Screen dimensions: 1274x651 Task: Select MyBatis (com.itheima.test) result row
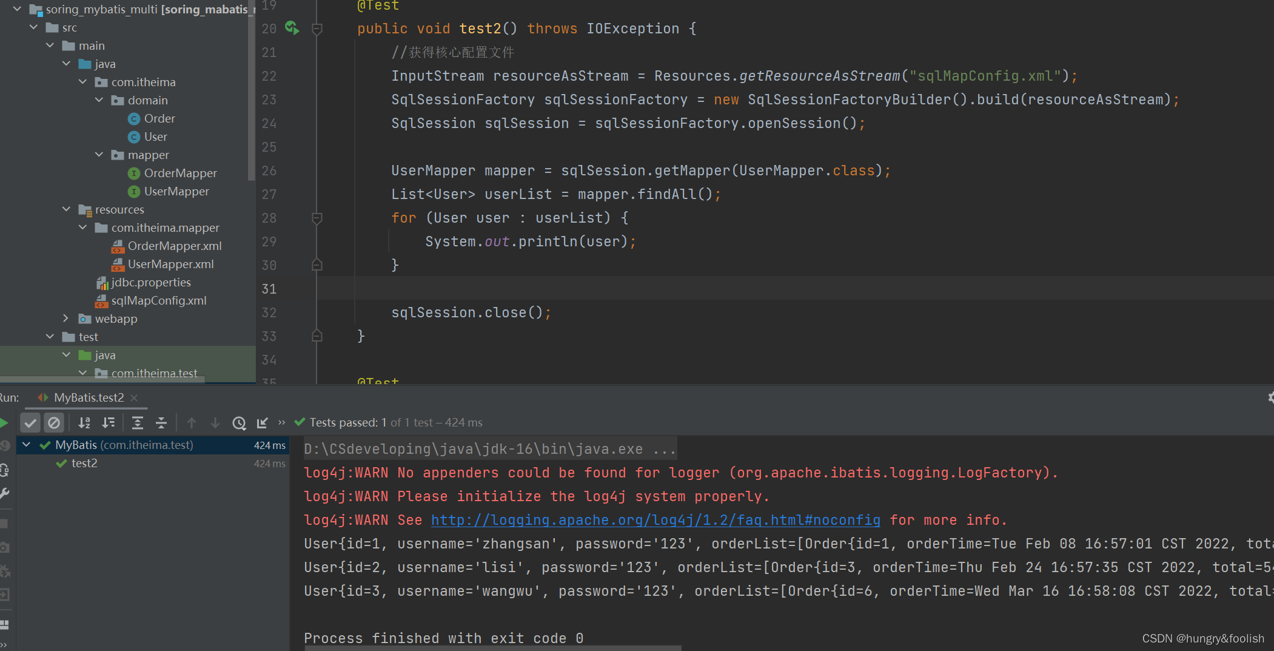(153, 445)
